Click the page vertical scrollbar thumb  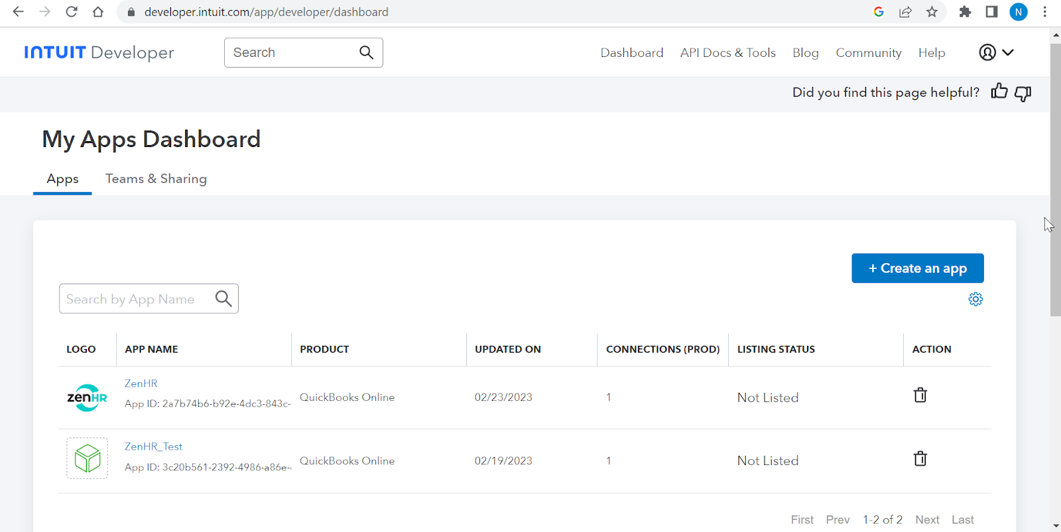(x=1055, y=179)
